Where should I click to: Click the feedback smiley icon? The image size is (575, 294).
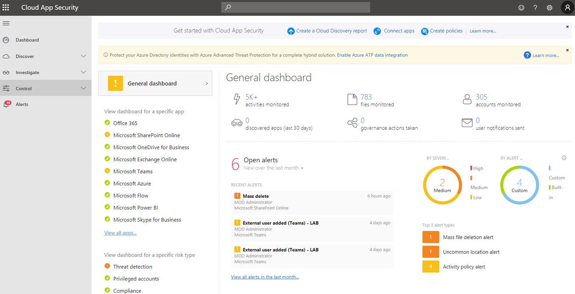click(x=521, y=8)
